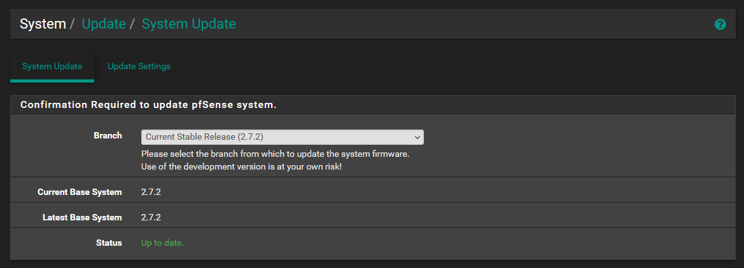The width and height of the screenshot is (744, 268).
Task: Open the System Update breadcrumb link
Action: pos(189,23)
